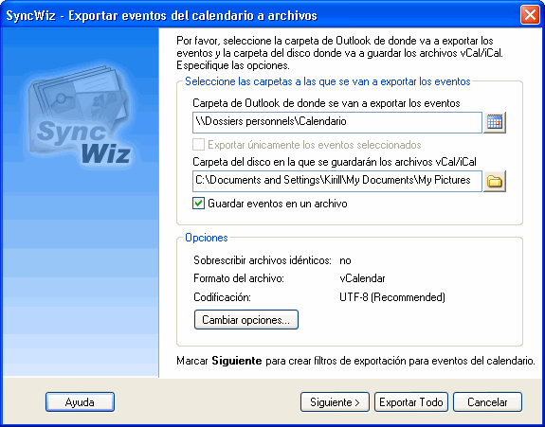Click the Outlook folder path field
Image resolution: width=545 pixels, height=427 pixels.
pyautogui.click(x=337, y=122)
